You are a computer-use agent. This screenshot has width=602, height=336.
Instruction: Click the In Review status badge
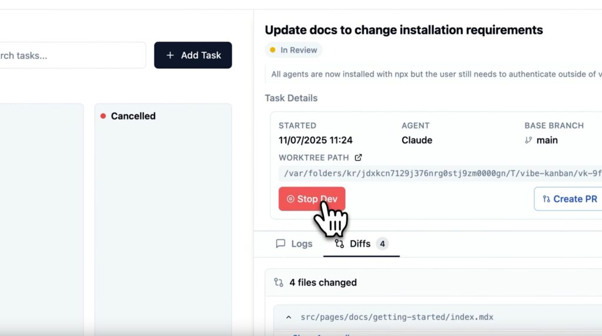[293, 50]
